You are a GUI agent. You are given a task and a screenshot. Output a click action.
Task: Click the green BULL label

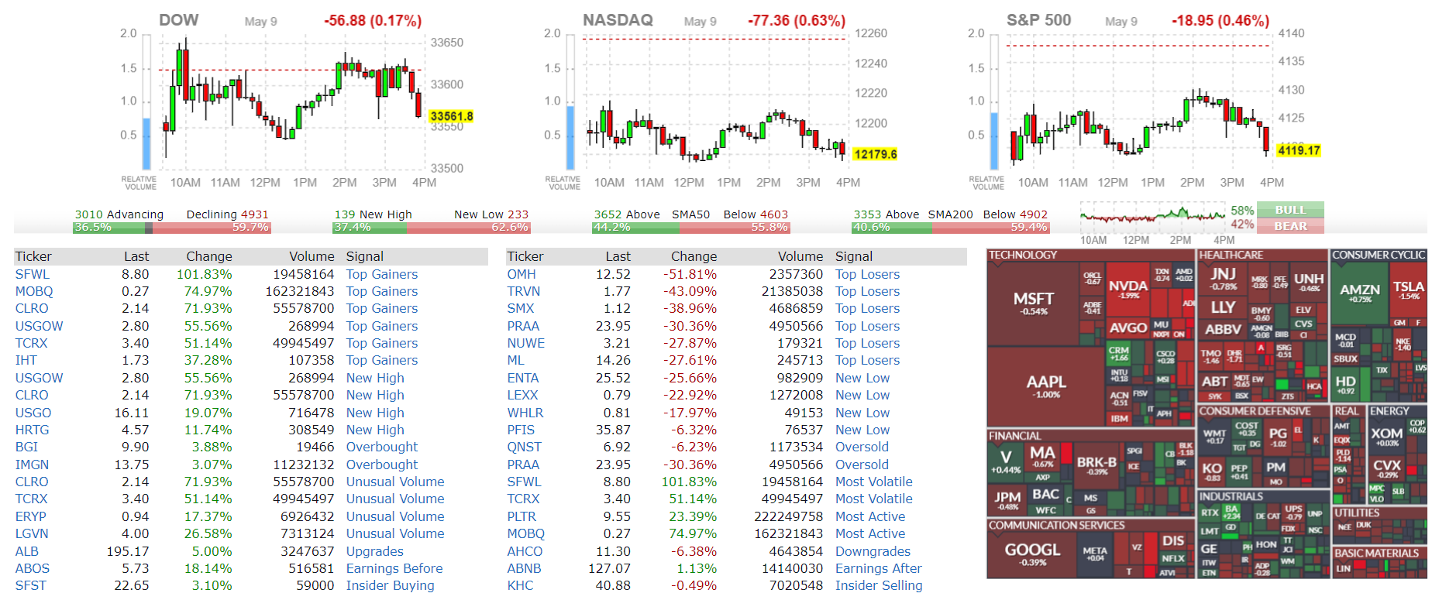1290,210
